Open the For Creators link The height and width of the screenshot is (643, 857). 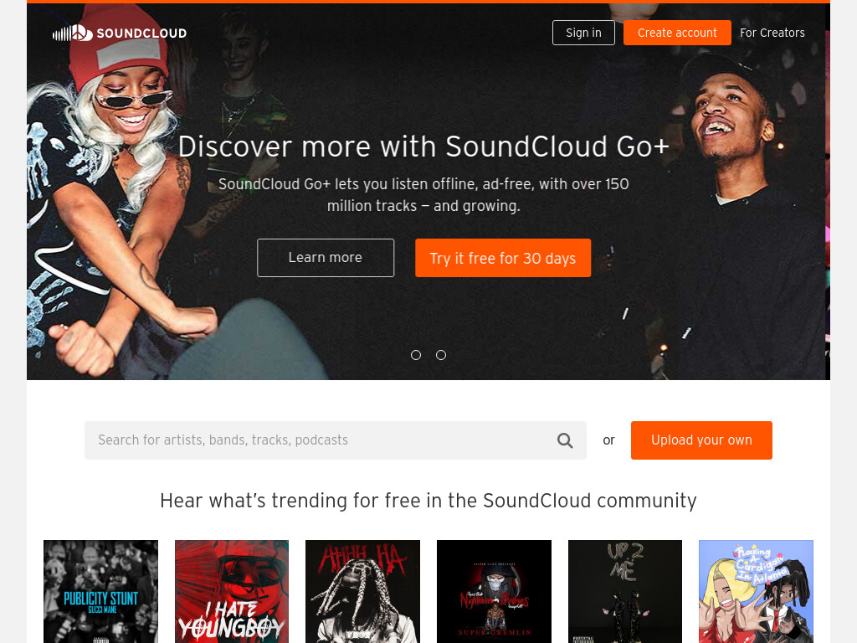pos(772,33)
